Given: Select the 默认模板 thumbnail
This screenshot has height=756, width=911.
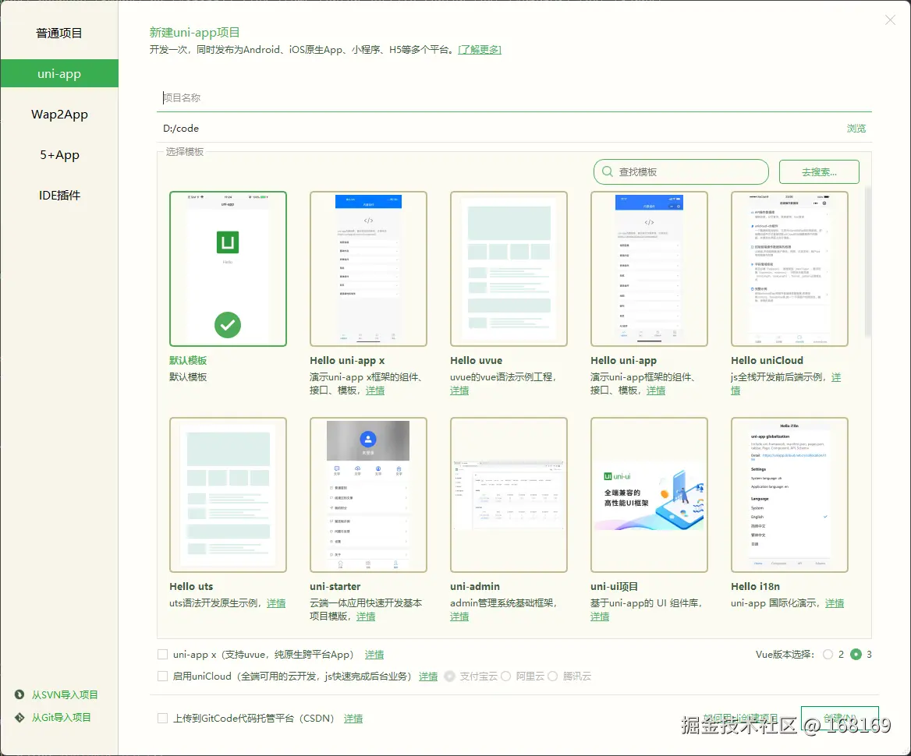Looking at the screenshot, I should [x=228, y=269].
